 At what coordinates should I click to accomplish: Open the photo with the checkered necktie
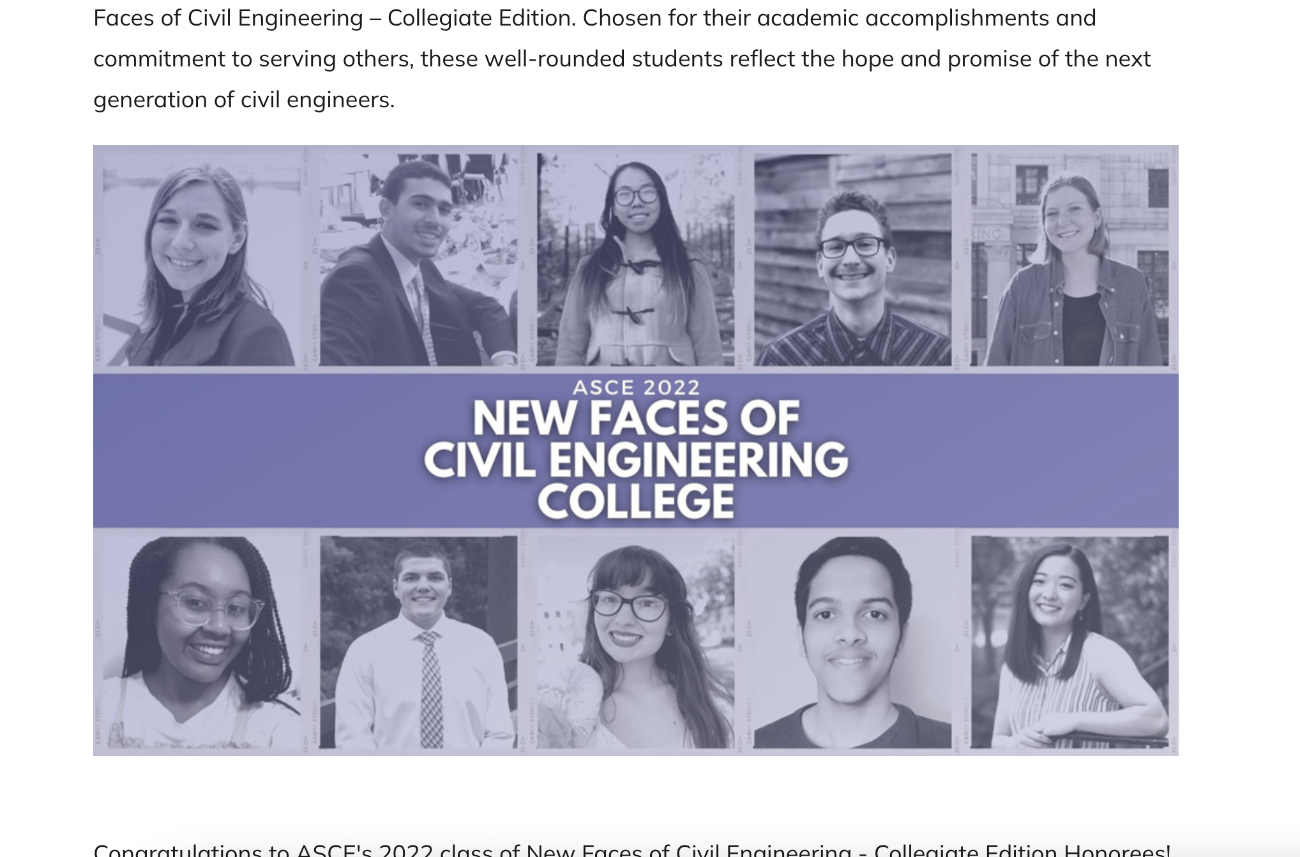pos(418,642)
